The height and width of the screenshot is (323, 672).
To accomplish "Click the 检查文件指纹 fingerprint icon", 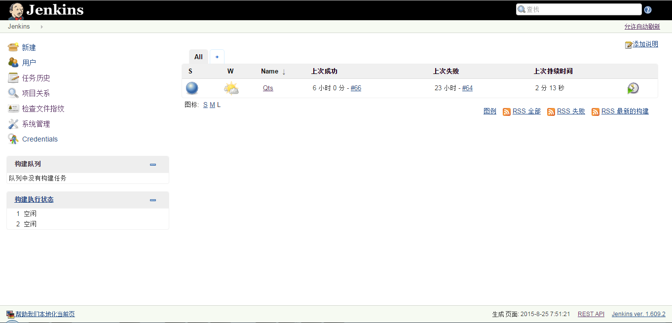I will click(x=13, y=108).
